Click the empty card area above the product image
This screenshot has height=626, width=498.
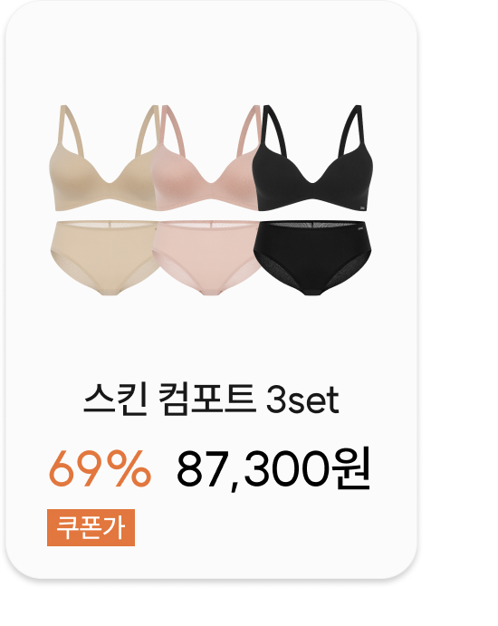[211, 52]
